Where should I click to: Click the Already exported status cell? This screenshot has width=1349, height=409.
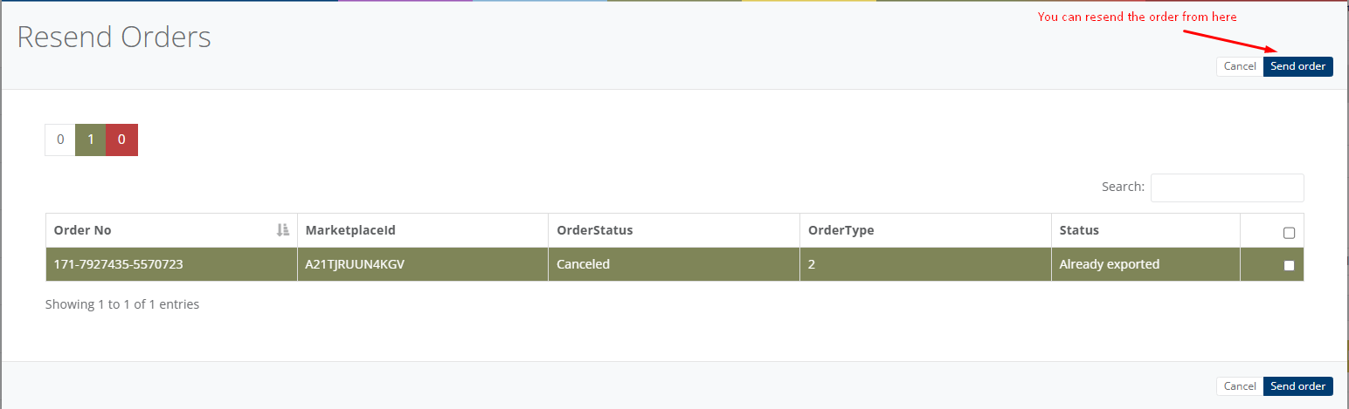point(1109,264)
